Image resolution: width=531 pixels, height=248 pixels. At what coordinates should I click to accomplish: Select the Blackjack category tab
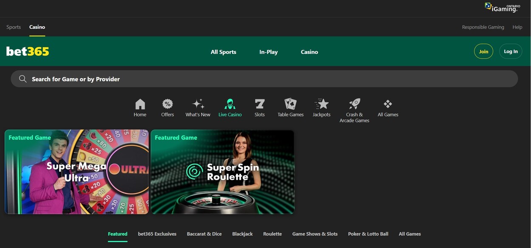[242, 234]
